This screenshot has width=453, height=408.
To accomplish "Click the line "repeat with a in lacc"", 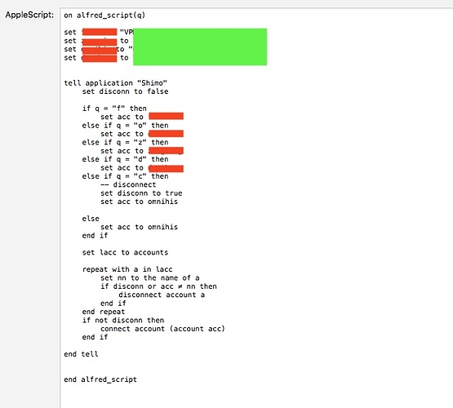I will (127, 269).
